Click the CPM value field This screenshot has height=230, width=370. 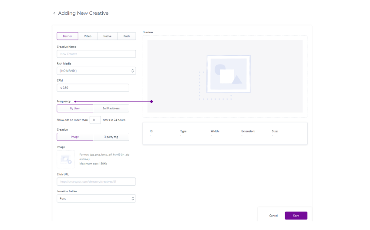tap(93, 88)
